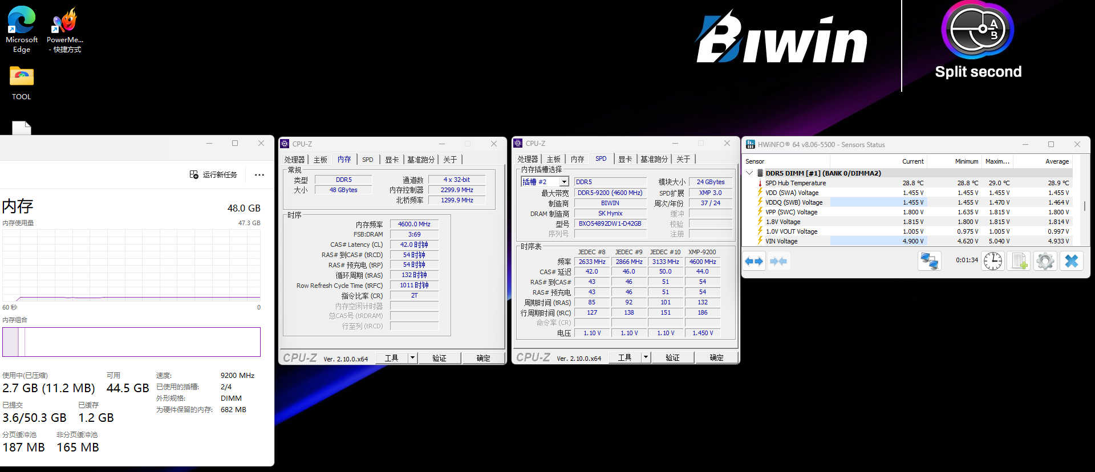
Task: Switch to 关于 tab in CPU-Z SPD window
Action: (683, 159)
